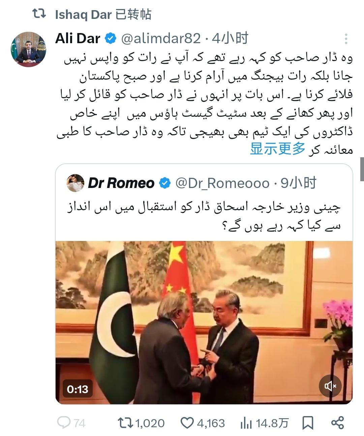Open Dr Romeo's profile avatar
This screenshot has height=436, width=364.
tap(75, 183)
